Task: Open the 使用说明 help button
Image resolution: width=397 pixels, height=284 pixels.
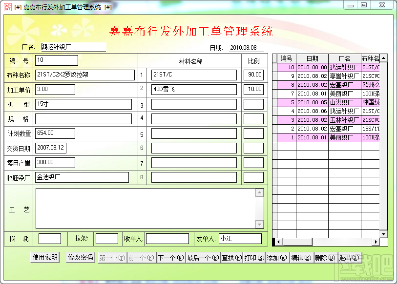Action: click(x=45, y=258)
